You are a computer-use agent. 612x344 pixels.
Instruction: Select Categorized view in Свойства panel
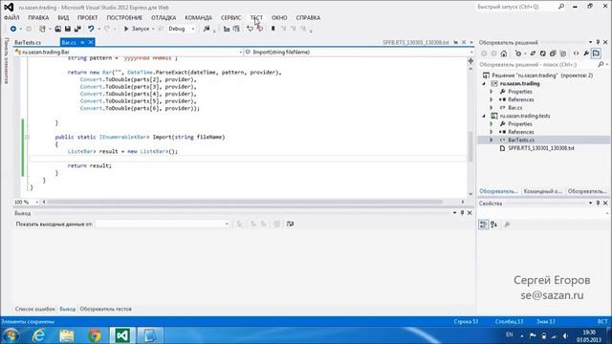(483, 225)
